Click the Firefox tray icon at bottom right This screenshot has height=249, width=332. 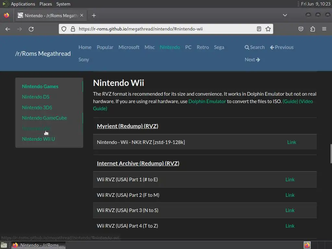click(x=307, y=245)
